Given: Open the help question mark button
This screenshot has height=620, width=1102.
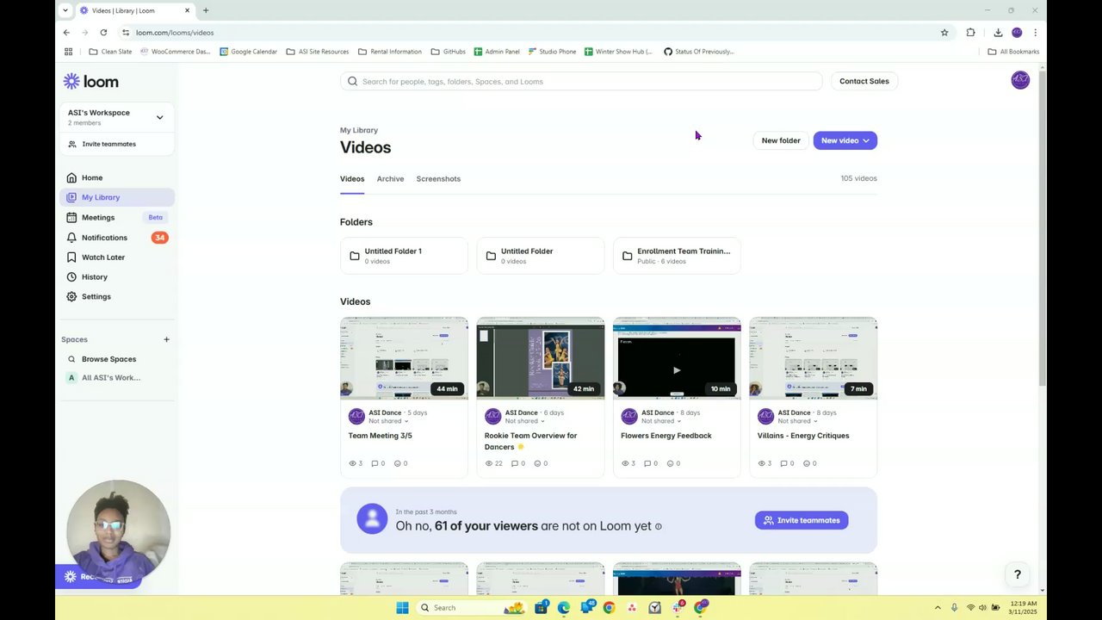Looking at the screenshot, I should 1017,574.
